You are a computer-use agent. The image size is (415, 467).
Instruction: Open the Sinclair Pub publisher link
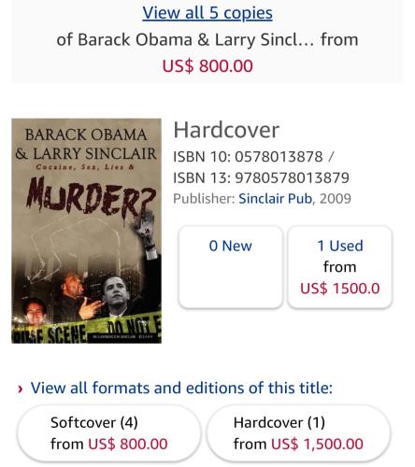coord(276,199)
